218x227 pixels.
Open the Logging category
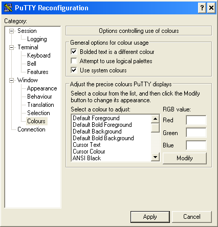point(37,39)
